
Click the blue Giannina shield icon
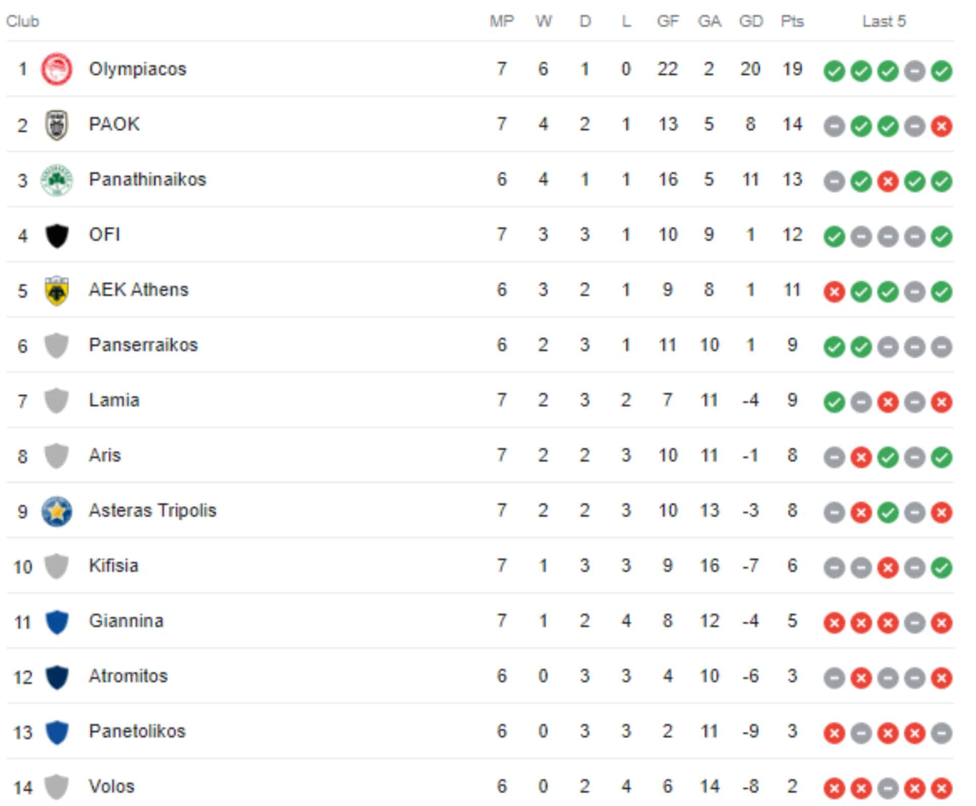[56, 622]
